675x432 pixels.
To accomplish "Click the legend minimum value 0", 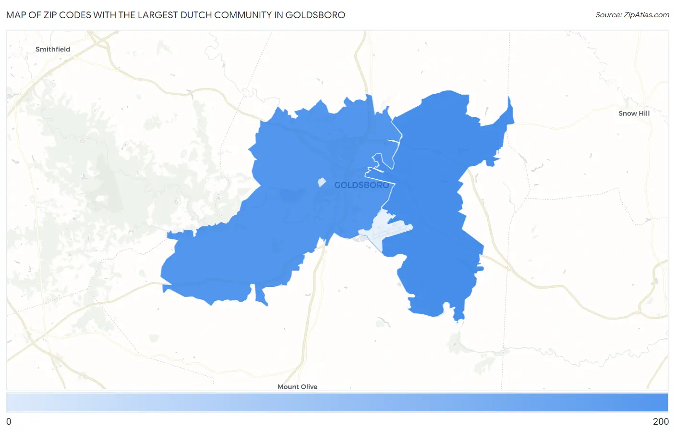I will pos(9,421).
